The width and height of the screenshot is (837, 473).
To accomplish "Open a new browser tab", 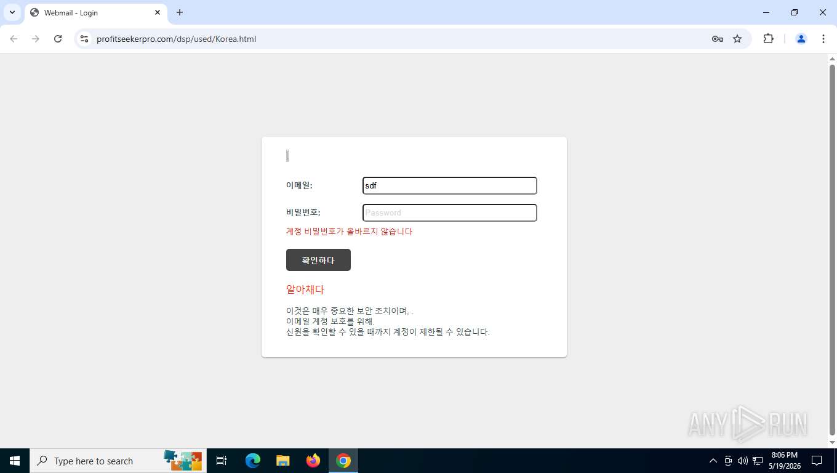I will click(180, 12).
